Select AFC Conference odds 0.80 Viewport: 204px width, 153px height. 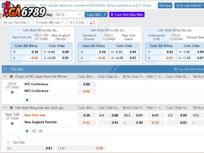click(x=87, y=84)
